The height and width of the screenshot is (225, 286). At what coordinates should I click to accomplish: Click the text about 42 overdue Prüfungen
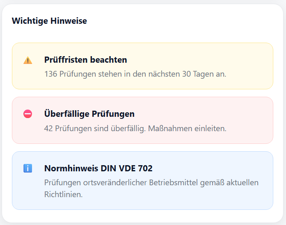135,128
